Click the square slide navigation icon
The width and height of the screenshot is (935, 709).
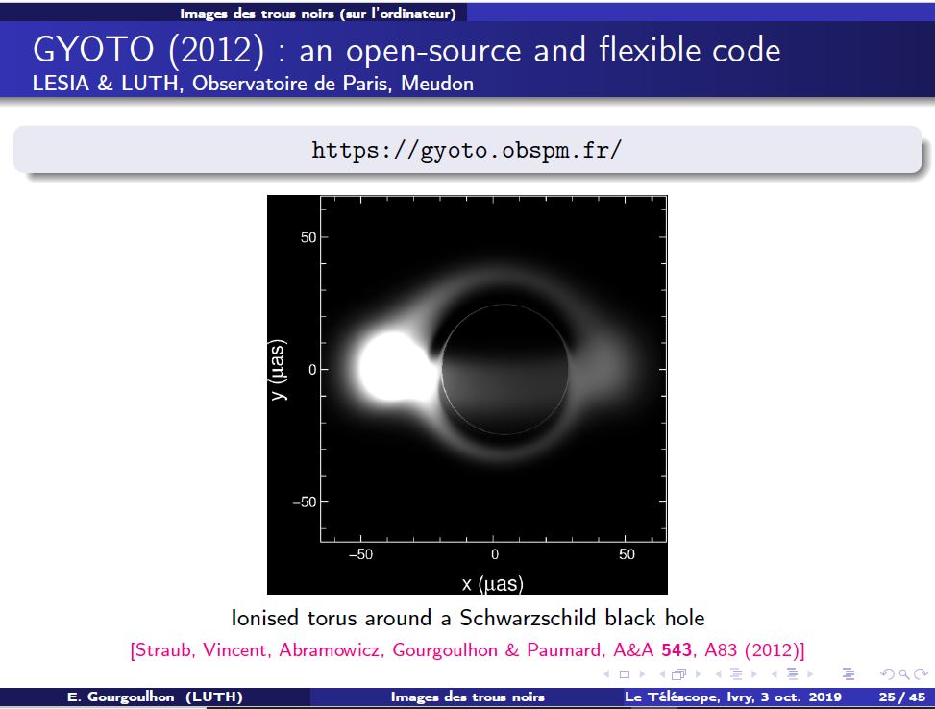coord(625,673)
